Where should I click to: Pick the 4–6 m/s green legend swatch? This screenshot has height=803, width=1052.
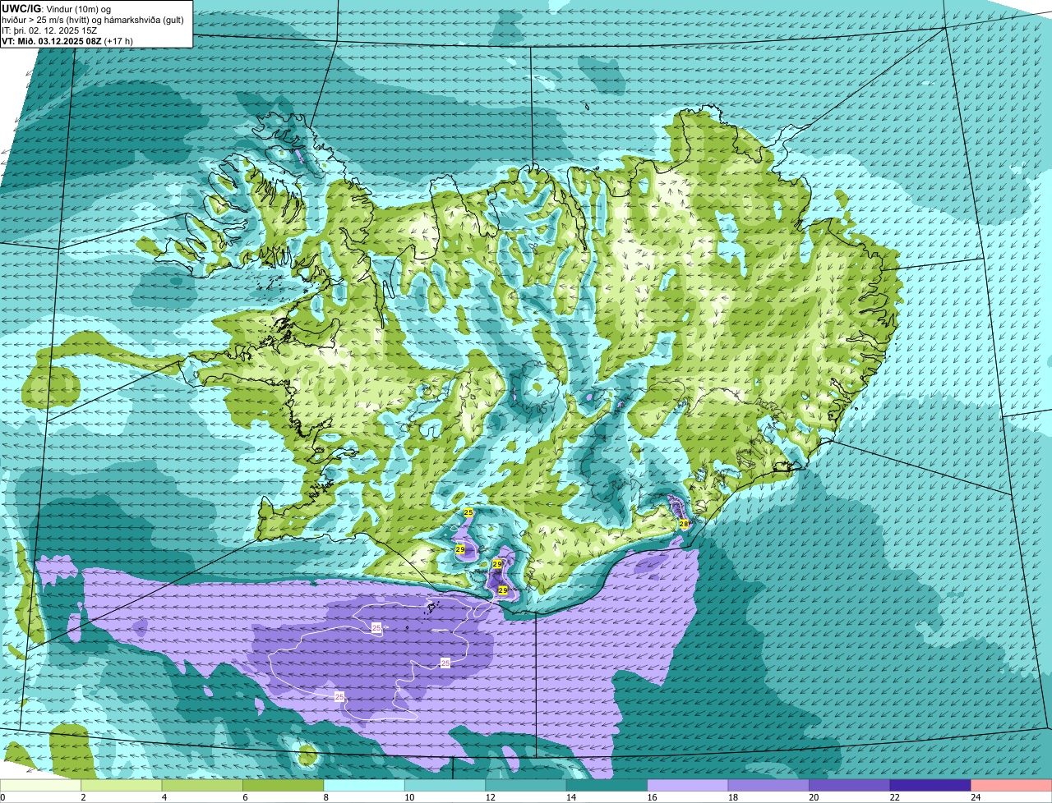(202, 786)
